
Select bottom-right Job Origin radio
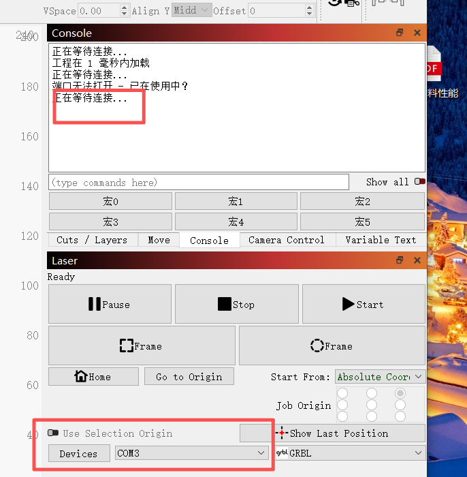pos(400,416)
